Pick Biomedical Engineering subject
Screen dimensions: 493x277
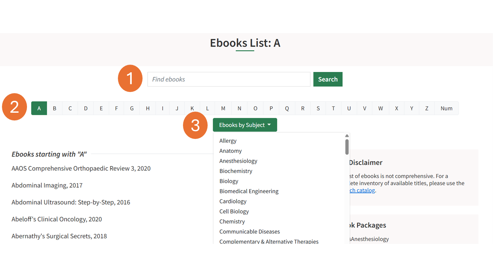click(249, 191)
